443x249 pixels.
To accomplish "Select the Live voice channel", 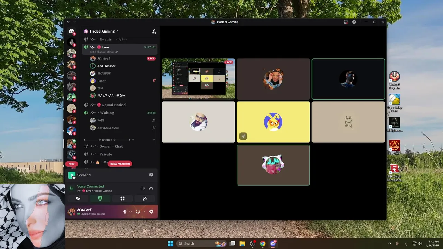I will pos(120,49).
